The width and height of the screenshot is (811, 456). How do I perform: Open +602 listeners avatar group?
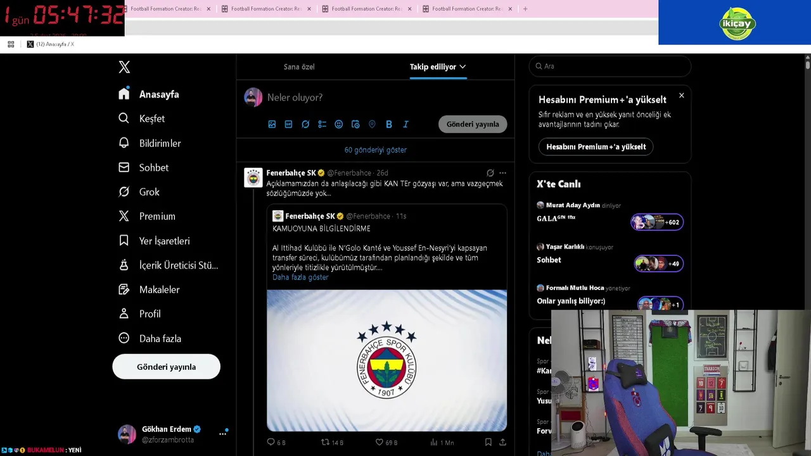tap(657, 222)
